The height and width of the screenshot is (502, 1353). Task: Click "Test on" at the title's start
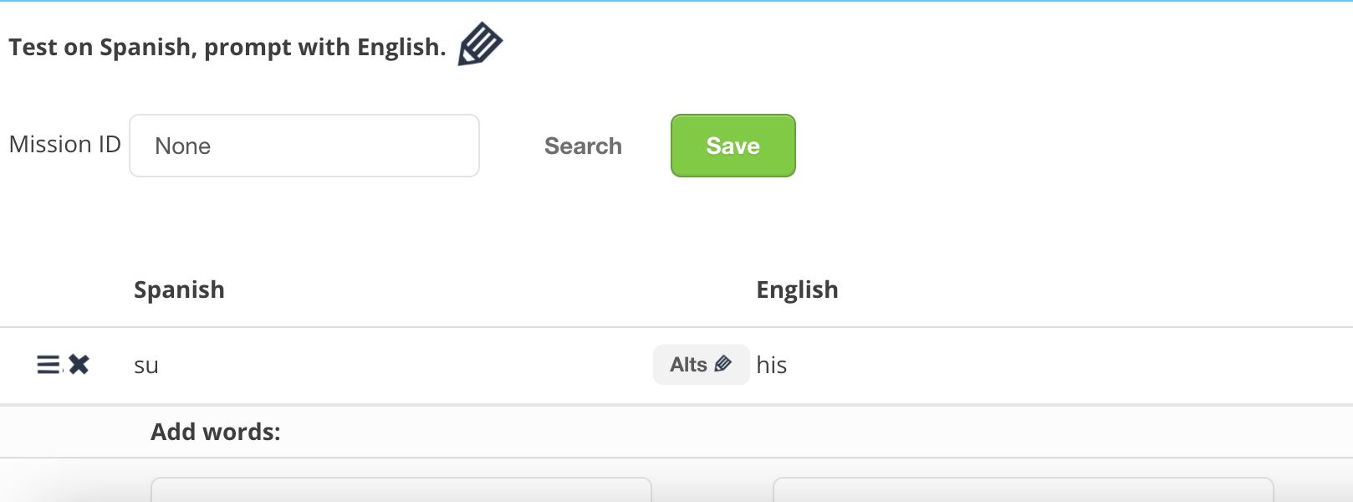tap(50, 48)
